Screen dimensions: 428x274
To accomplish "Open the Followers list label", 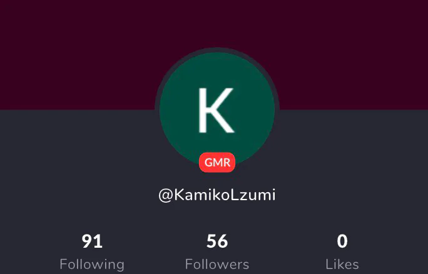I will coord(217,264).
